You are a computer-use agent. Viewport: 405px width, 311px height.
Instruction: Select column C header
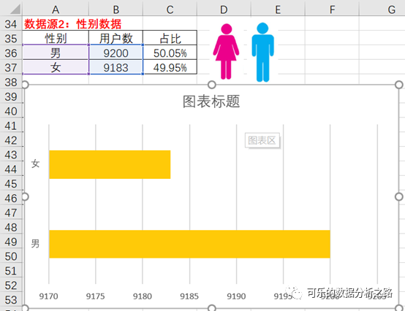pyautogui.click(x=170, y=9)
